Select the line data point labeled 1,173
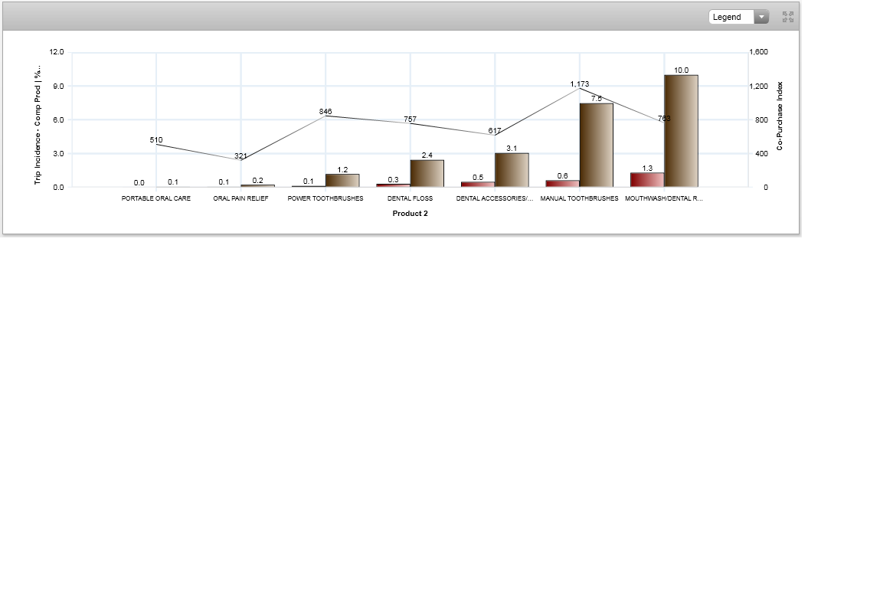893x592 pixels. tap(580, 89)
